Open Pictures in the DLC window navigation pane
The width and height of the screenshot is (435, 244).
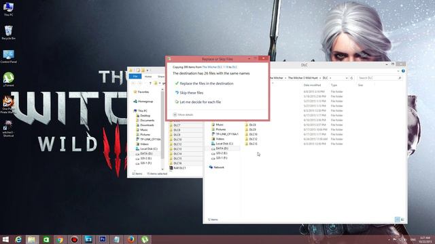click(x=219, y=129)
